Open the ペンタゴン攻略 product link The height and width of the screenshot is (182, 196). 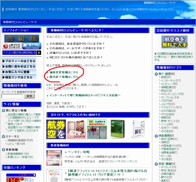pos(78,152)
